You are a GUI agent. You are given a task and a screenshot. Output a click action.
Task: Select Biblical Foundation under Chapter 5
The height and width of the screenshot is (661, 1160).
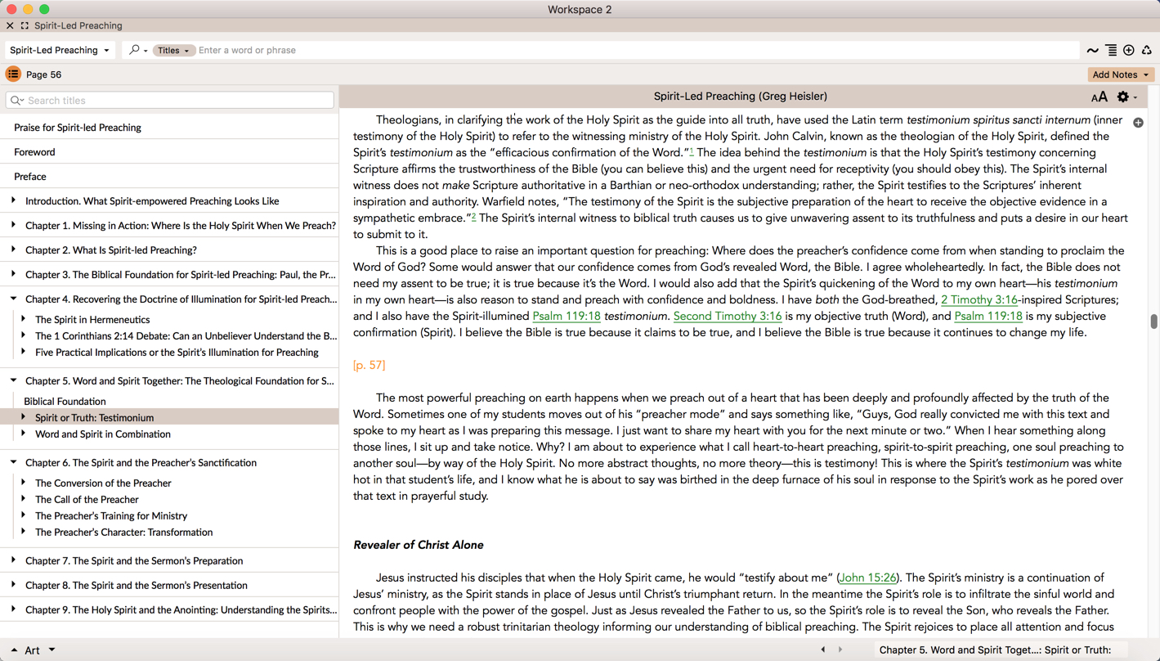[x=65, y=402]
